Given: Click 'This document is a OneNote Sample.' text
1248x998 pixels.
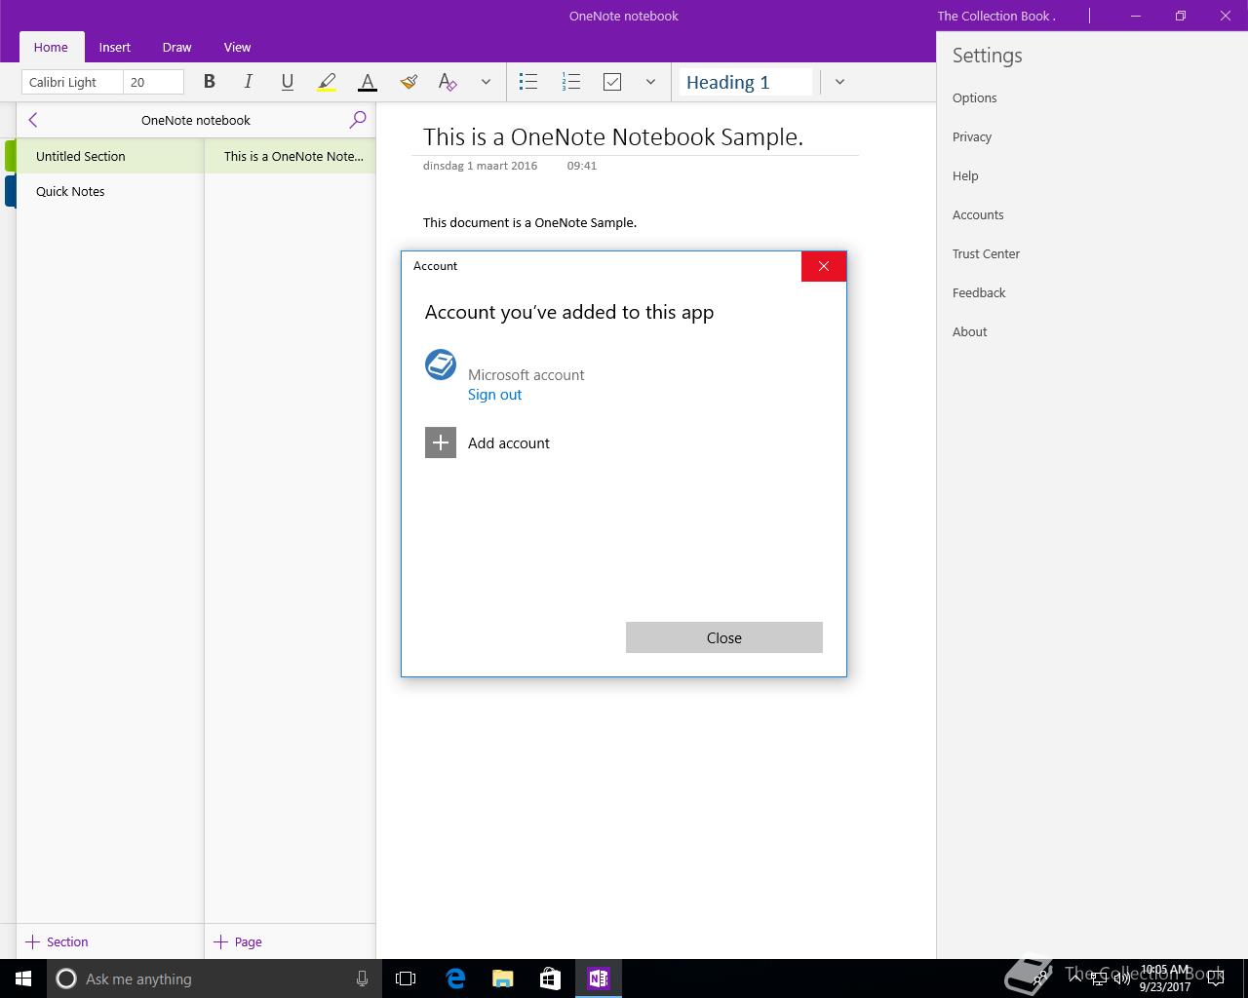Looking at the screenshot, I should tap(529, 222).
